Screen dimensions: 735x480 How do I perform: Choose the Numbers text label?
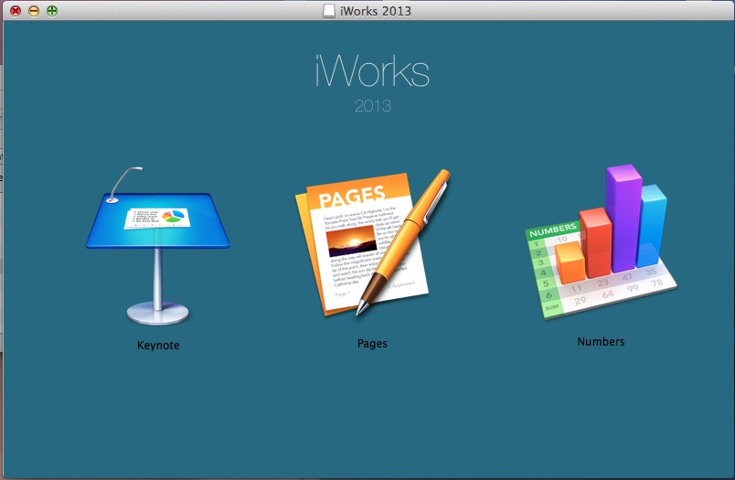pyautogui.click(x=601, y=342)
